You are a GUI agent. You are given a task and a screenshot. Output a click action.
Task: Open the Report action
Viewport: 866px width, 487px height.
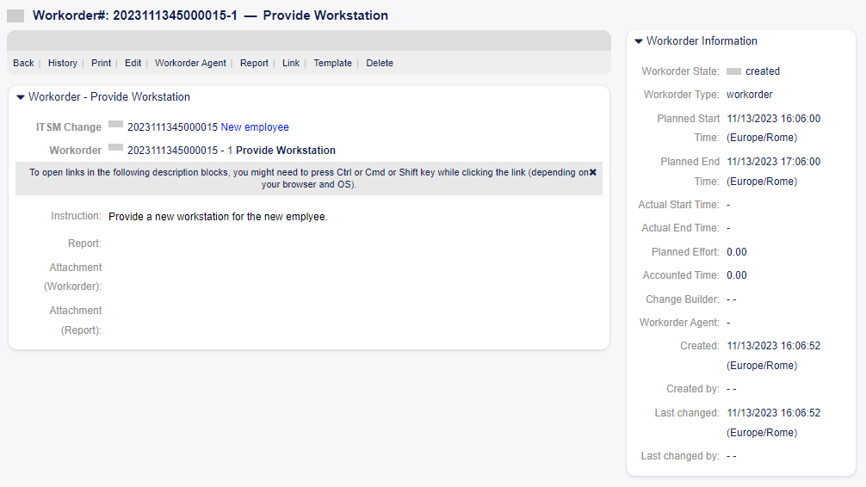click(x=254, y=63)
